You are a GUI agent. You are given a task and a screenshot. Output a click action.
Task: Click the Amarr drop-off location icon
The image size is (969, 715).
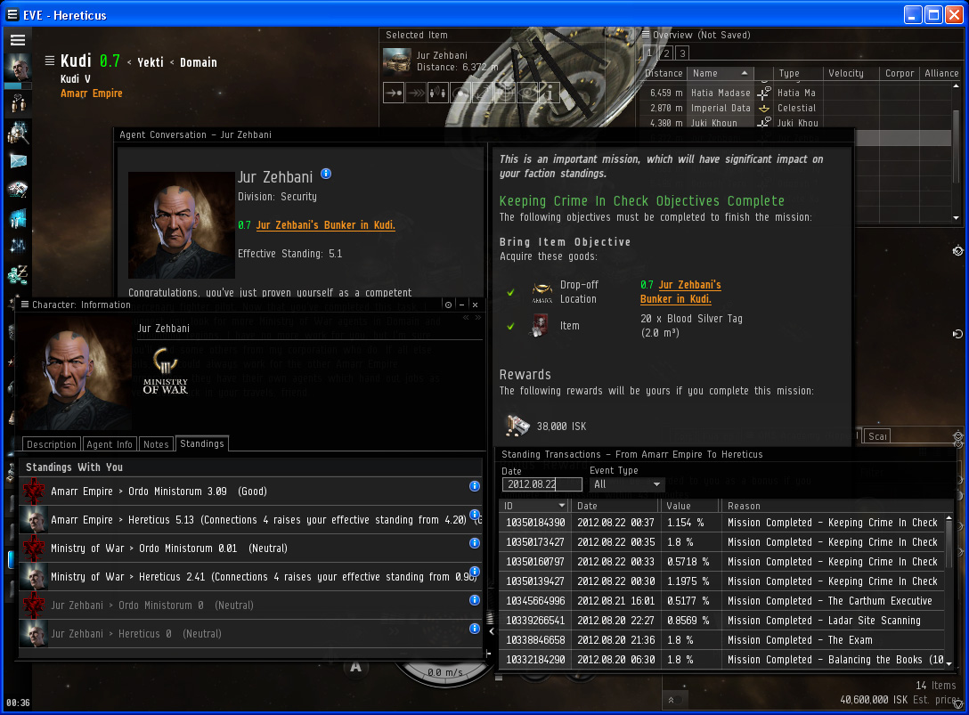(542, 292)
